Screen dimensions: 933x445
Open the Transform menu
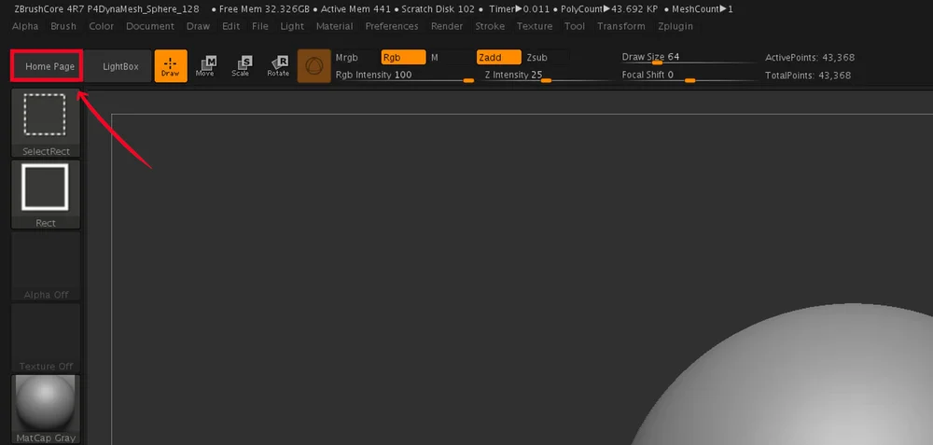click(621, 26)
